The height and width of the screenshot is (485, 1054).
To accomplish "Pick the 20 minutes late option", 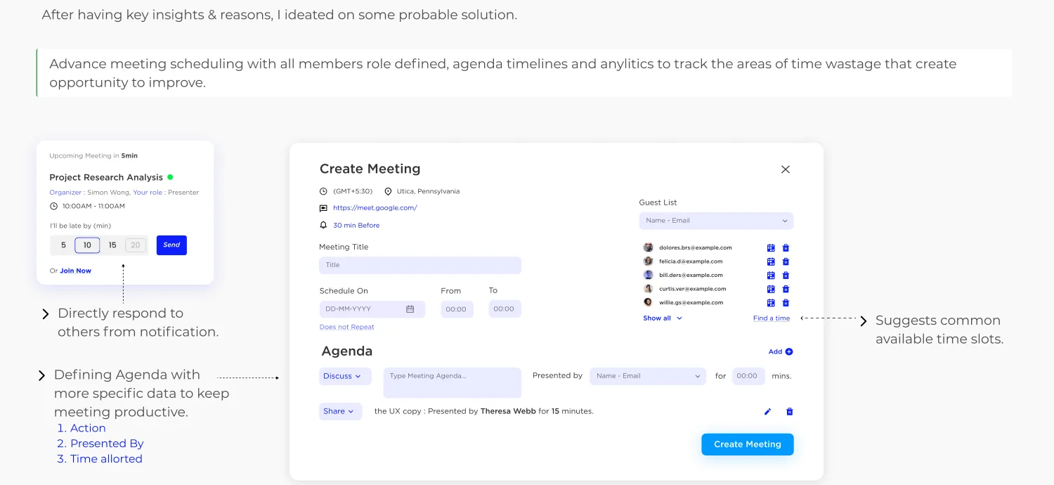I will point(136,245).
